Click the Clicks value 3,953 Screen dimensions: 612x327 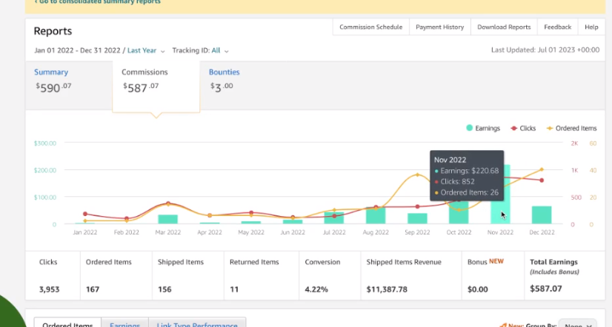click(x=49, y=289)
